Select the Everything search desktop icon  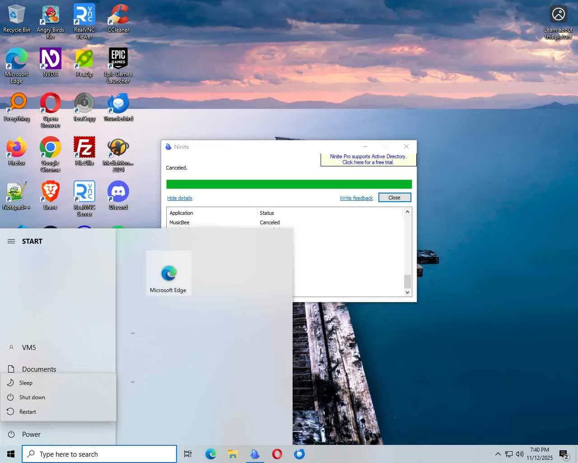(17, 107)
